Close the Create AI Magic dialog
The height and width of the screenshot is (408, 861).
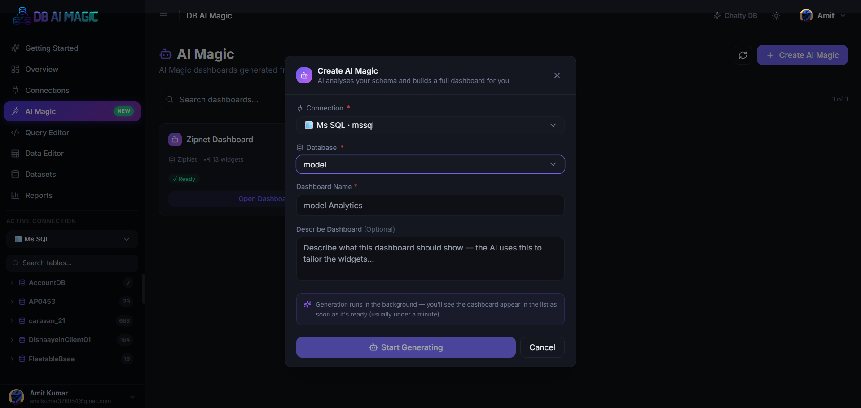557,75
